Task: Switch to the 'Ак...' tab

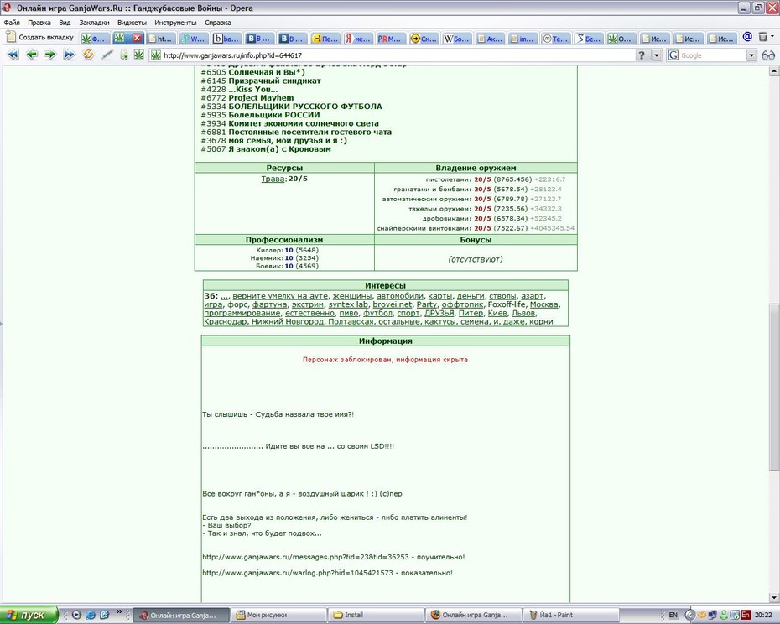Action: tap(489, 39)
